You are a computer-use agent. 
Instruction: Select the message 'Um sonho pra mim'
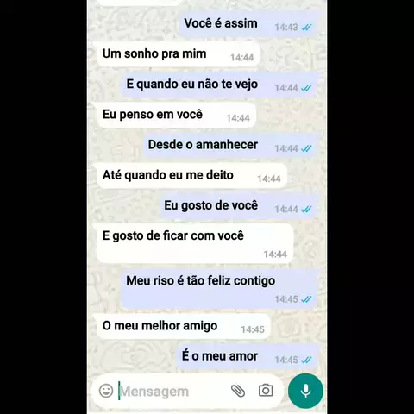pyautogui.click(x=179, y=54)
